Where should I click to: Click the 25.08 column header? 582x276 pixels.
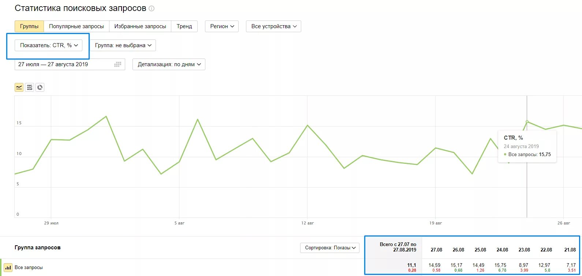480,250
